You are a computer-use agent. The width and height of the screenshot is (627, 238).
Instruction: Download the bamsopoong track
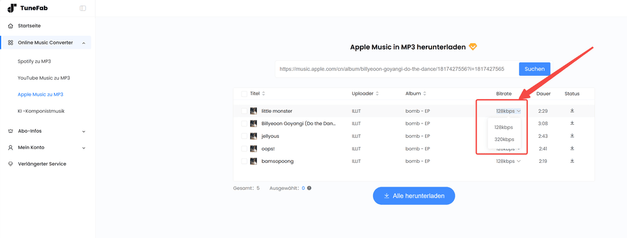[x=572, y=161]
